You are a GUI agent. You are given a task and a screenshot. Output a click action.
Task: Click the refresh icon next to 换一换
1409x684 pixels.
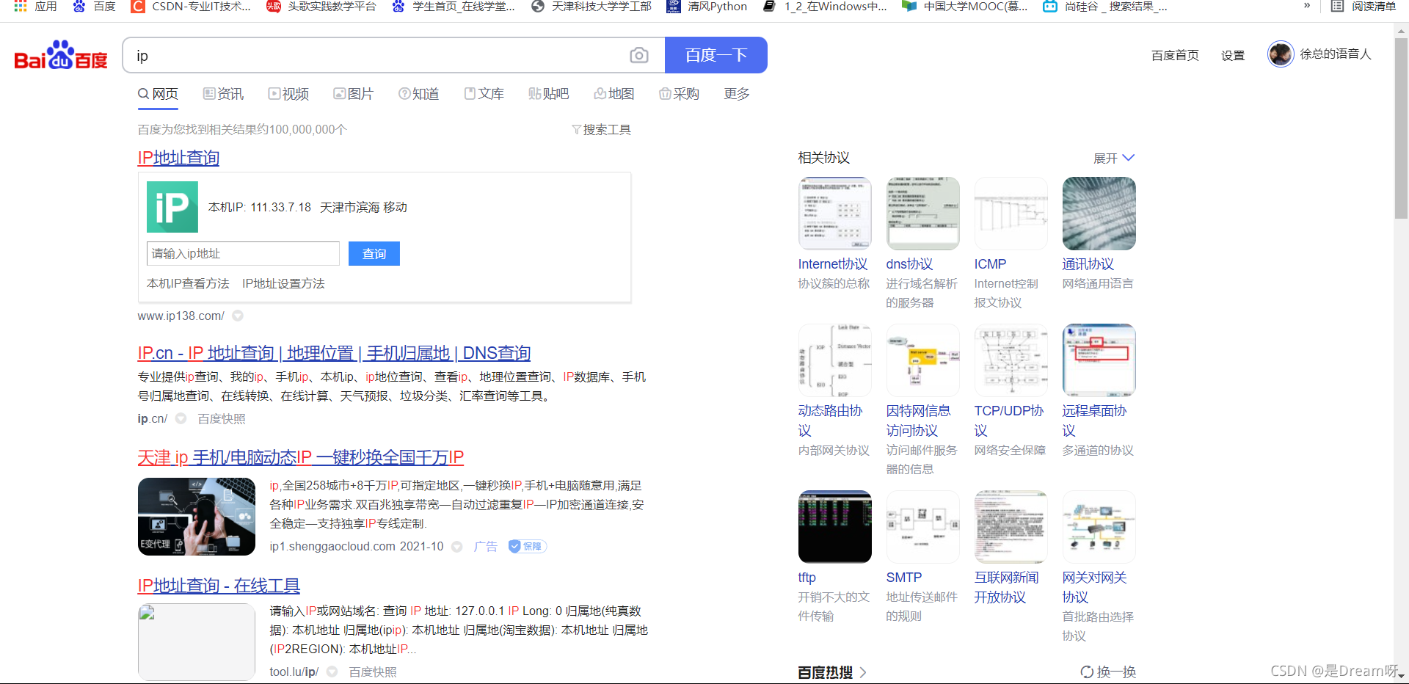tap(1087, 672)
